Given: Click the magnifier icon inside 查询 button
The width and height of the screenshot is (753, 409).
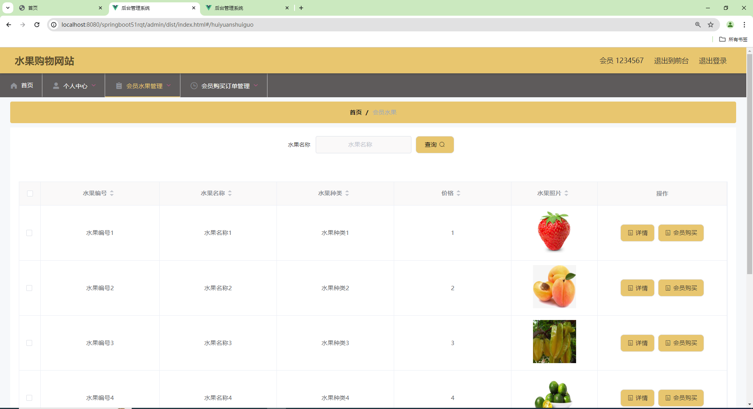Looking at the screenshot, I should (442, 144).
